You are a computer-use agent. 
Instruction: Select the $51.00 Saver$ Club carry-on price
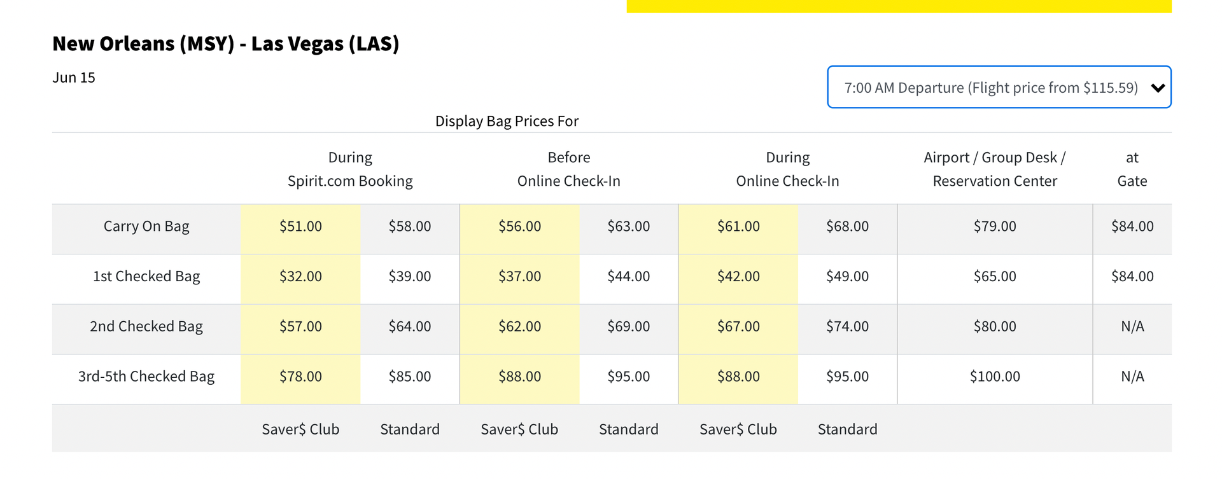(300, 226)
